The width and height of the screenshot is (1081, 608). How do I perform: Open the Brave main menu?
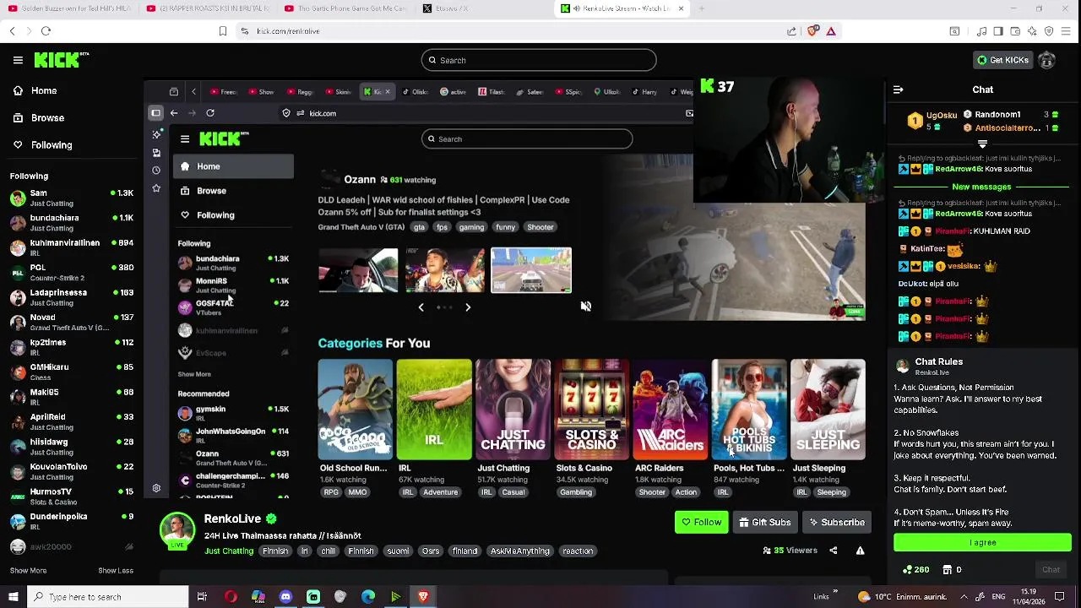[x=1067, y=31]
